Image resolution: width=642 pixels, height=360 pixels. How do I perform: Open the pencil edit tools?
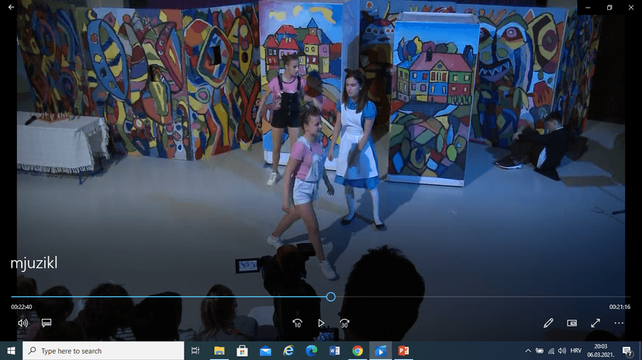click(x=548, y=323)
